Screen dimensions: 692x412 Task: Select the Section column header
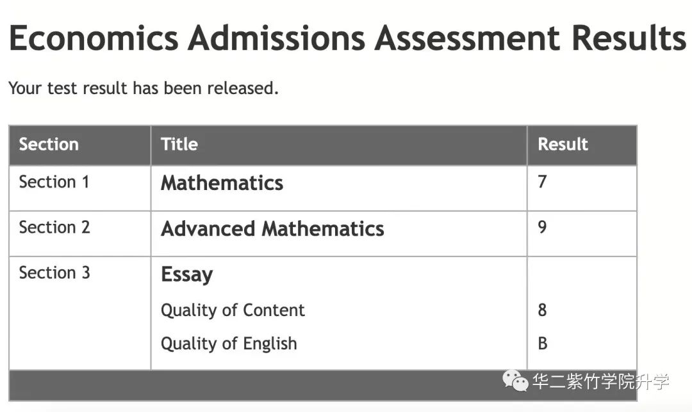(49, 145)
